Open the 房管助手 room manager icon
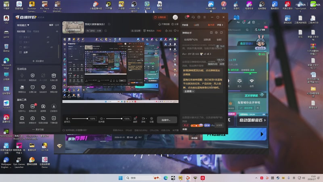323x182 pixels. (x=33, y=120)
